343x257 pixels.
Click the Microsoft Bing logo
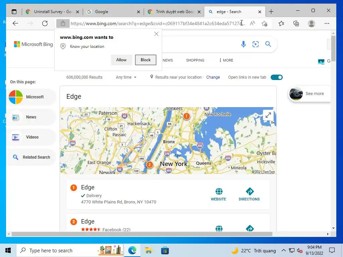click(33, 44)
